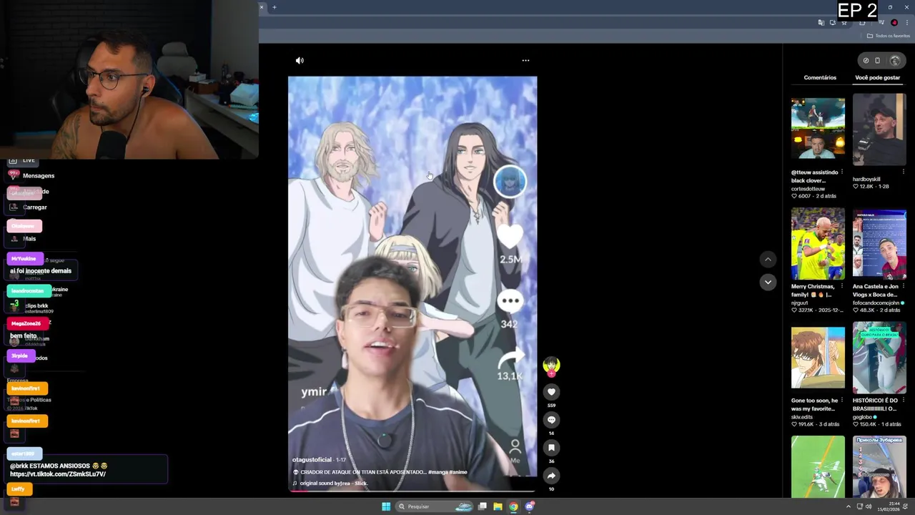Mute the TikTok video with the speaker icon
Viewport: 915px width, 515px height.
(300, 61)
